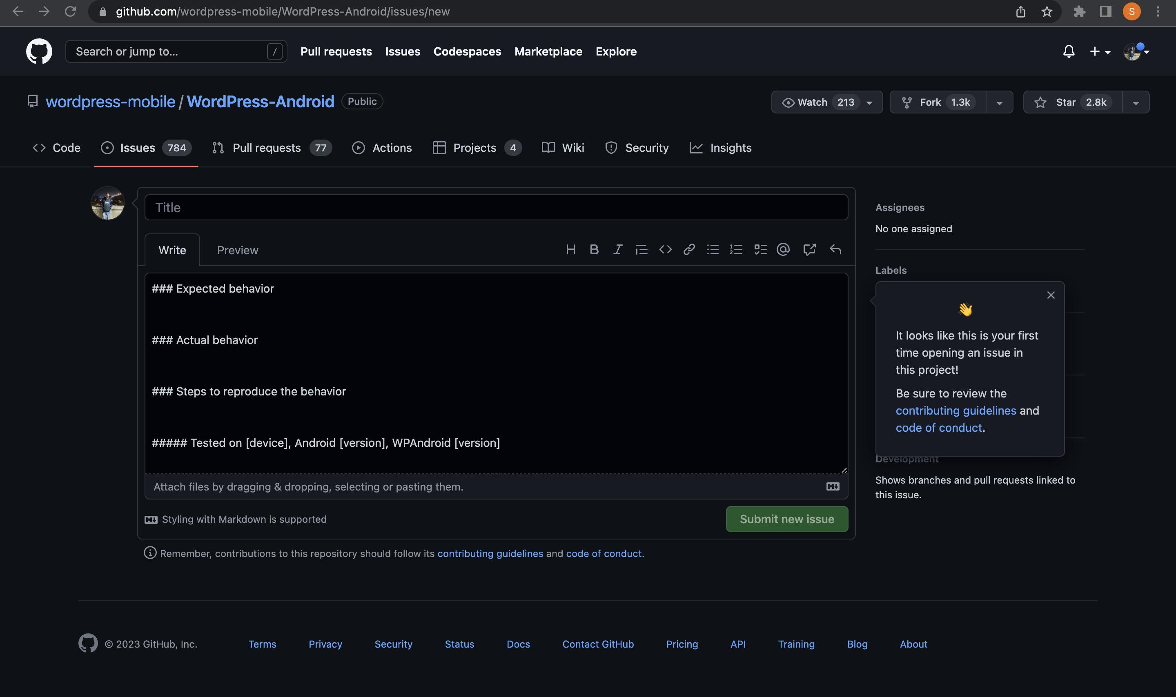Image resolution: width=1176 pixels, height=697 pixels.
Task: Add a bulleted list
Action: [713, 249]
